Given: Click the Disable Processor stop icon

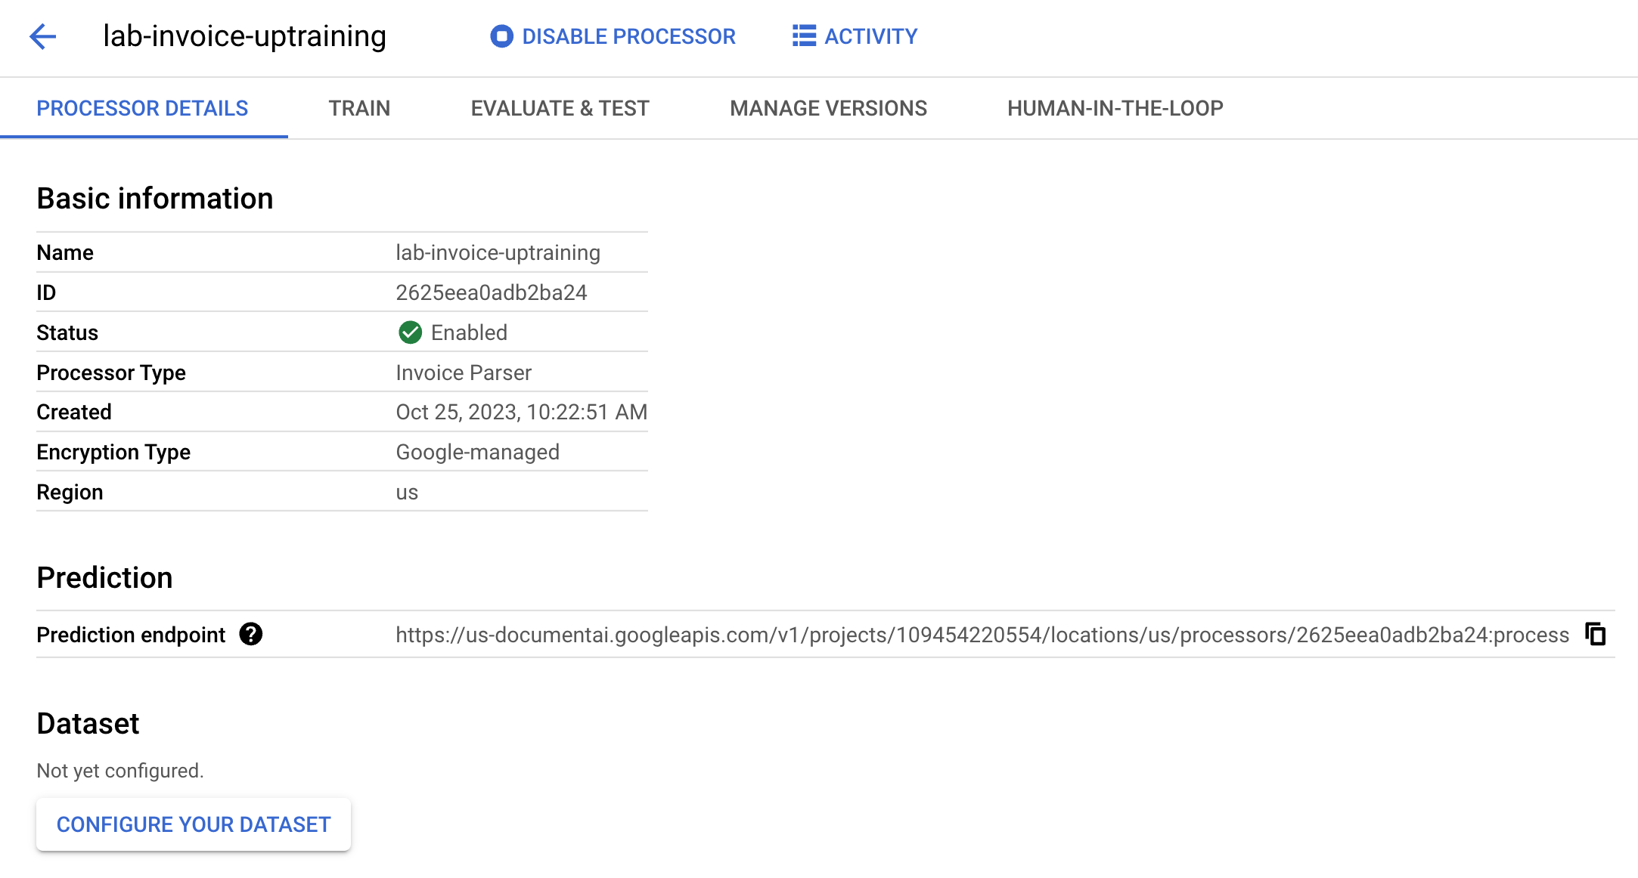Looking at the screenshot, I should (501, 36).
